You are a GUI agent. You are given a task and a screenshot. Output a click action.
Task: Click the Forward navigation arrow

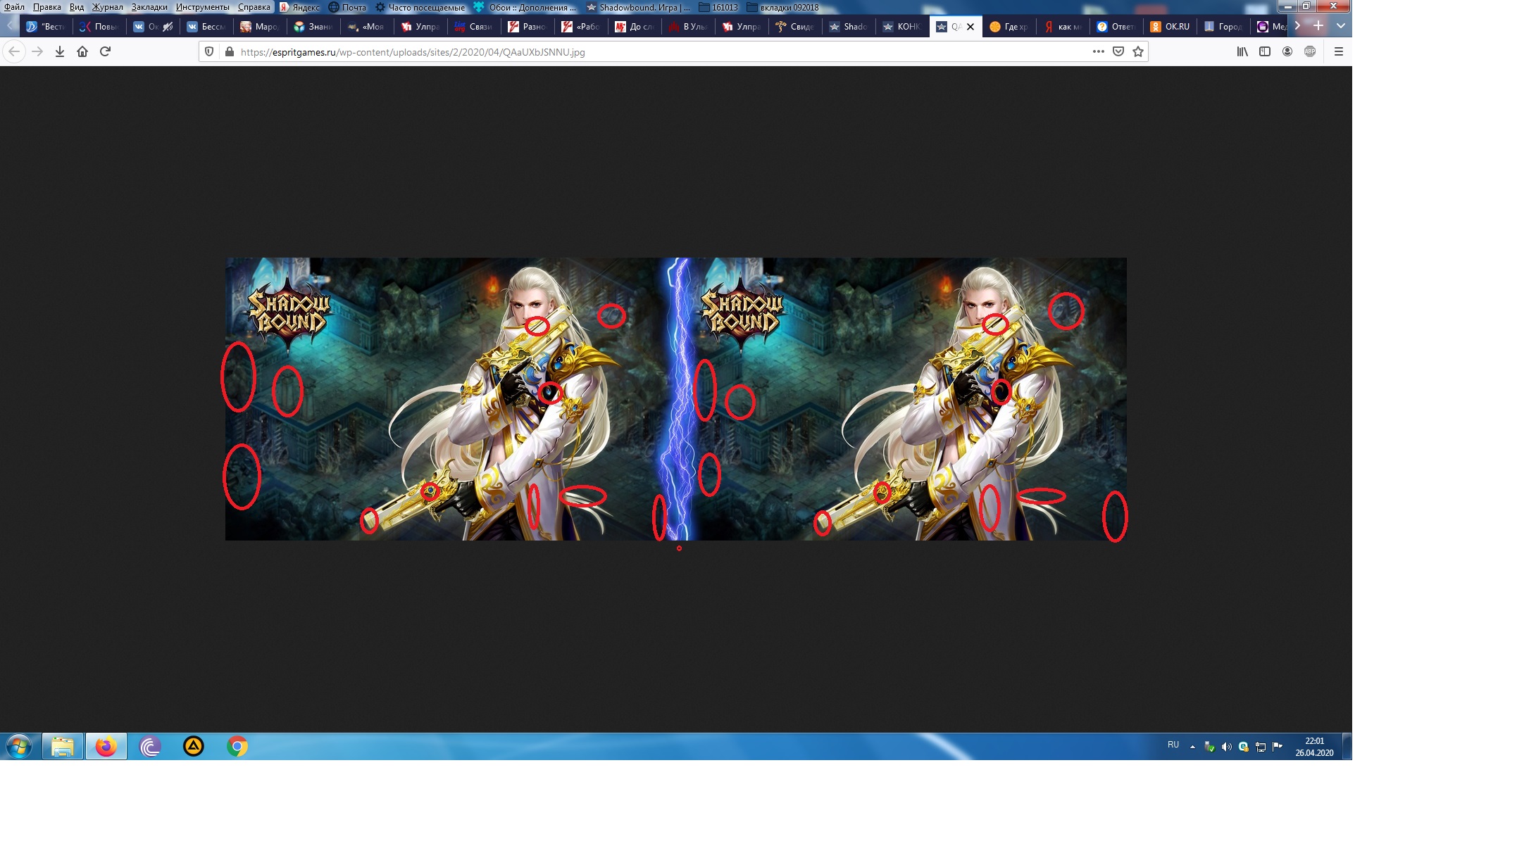click(x=37, y=51)
